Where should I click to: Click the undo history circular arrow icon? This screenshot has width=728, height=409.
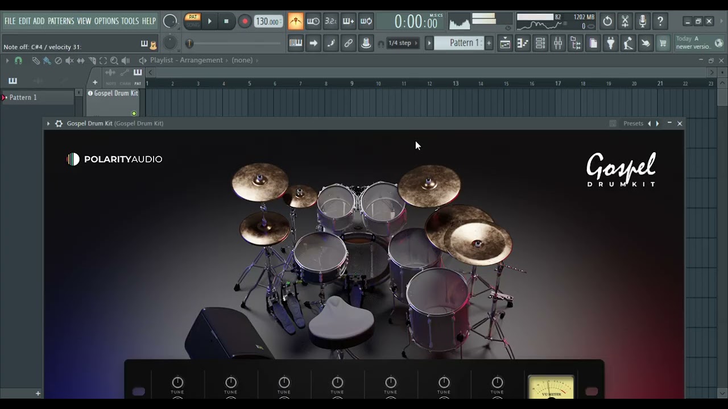point(607,22)
